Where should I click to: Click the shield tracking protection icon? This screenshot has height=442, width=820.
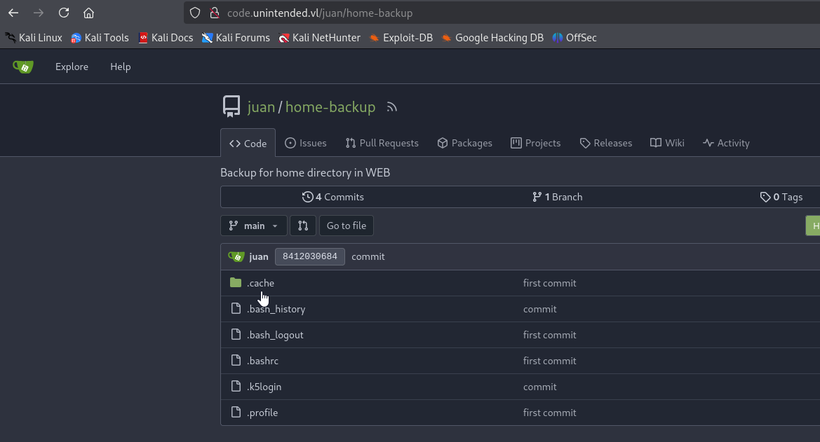point(194,13)
